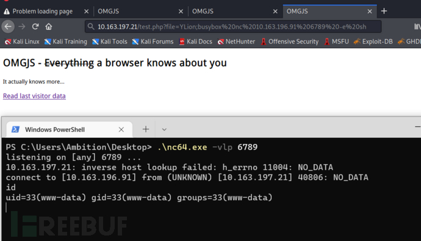Viewport: 421px width, 241px height.
Task: Open the terminal profile dropdown chevron
Action: pyautogui.click(x=164, y=129)
